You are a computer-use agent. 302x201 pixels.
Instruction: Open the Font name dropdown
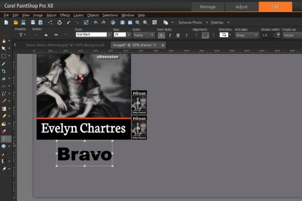click(x=110, y=35)
